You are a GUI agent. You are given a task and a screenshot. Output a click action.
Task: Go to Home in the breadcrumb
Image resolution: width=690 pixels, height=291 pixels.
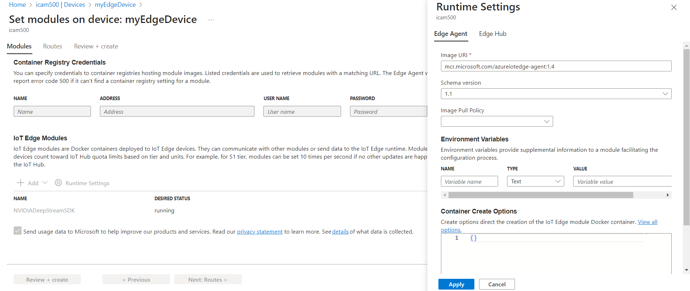point(18,5)
